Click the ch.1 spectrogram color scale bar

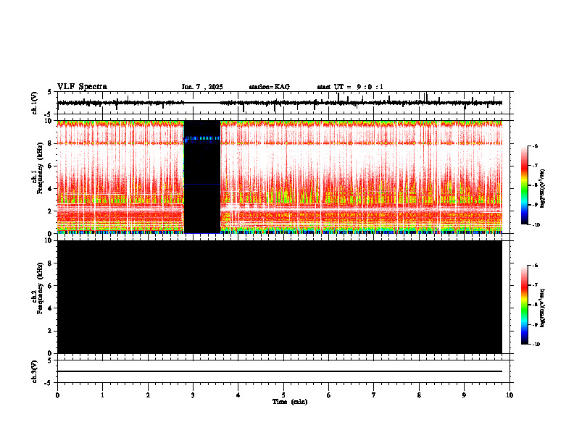tap(524, 185)
